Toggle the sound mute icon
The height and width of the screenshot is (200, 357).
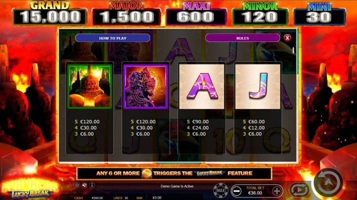coord(84,185)
